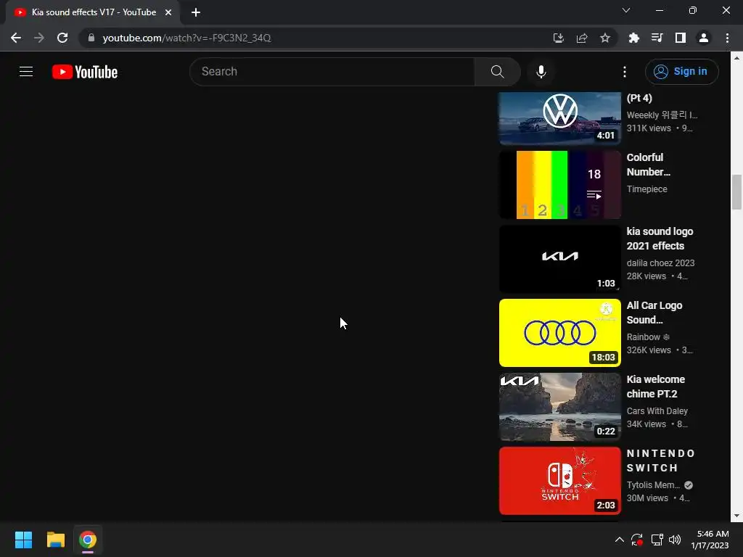The width and height of the screenshot is (743, 557).
Task: Open Volkswagen logo video thumbnail
Action: click(559, 118)
